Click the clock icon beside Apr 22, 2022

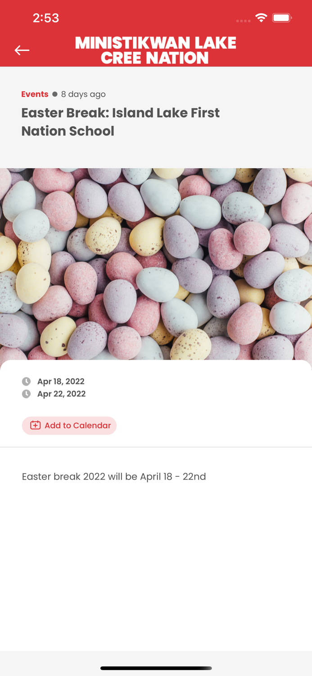tap(27, 394)
